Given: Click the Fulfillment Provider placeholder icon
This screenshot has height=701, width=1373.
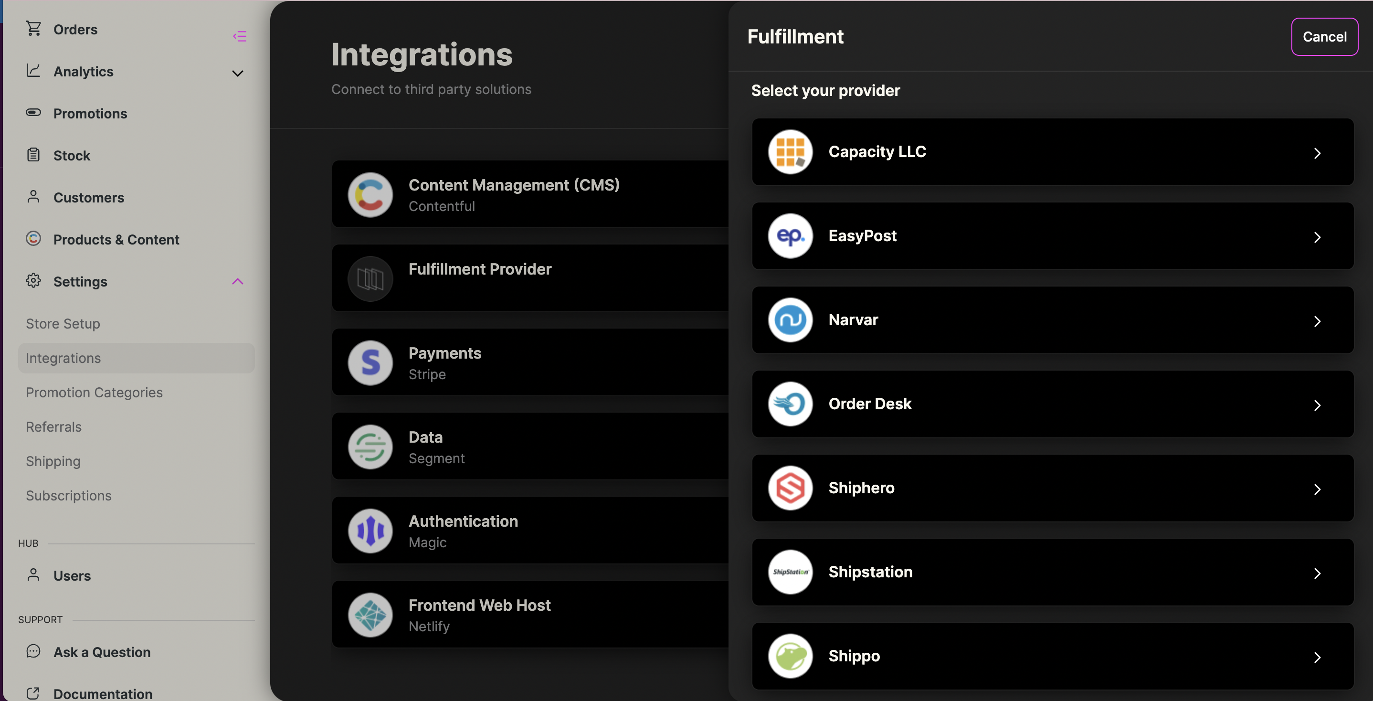Looking at the screenshot, I should (370, 279).
